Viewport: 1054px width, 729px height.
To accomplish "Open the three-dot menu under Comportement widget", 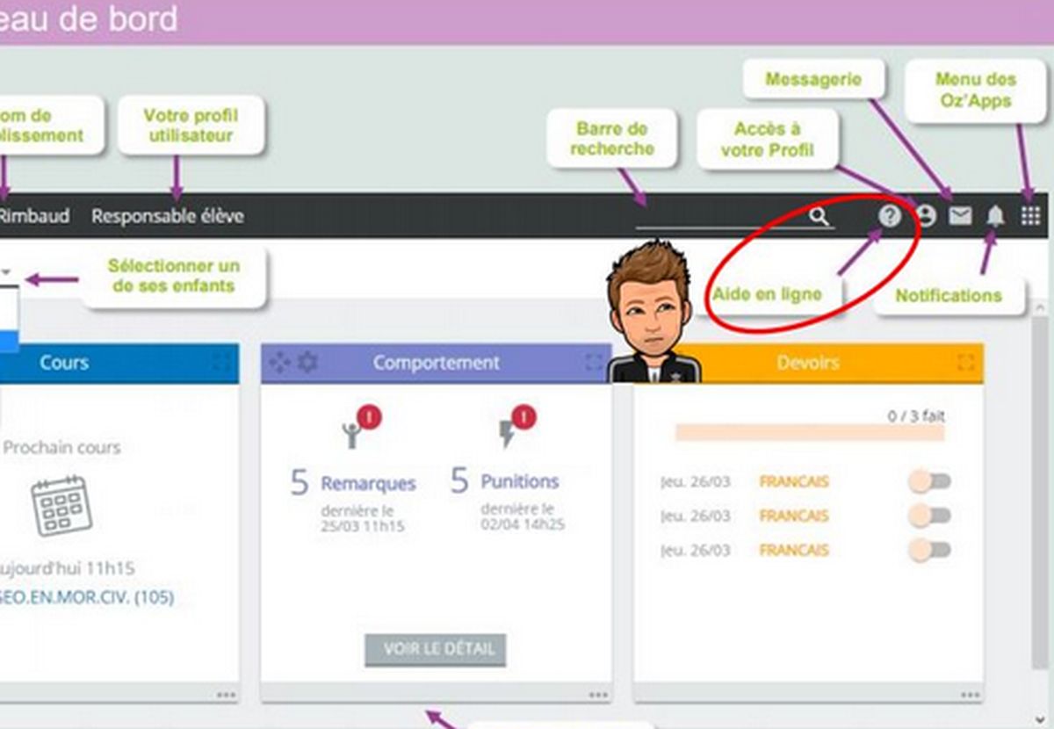I will click(x=598, y=695).
